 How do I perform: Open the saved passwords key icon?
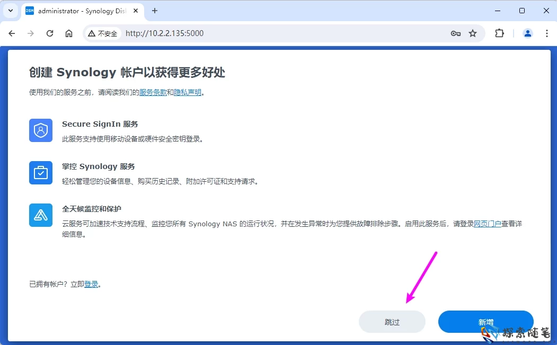[x=455, y=33]
